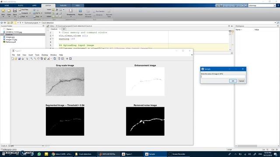Screen dimensions: 280x157
Task: Open Crack detection folder from taskbar
Action: (85, 154)
